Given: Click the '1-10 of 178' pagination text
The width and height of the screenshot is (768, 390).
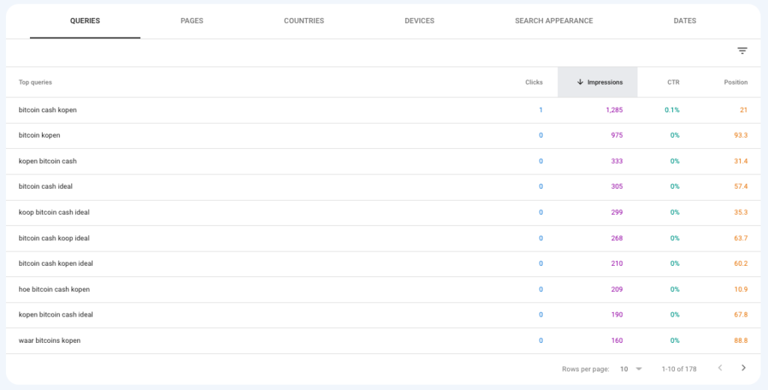Looking at the screenshot, I should coord(679,369).
